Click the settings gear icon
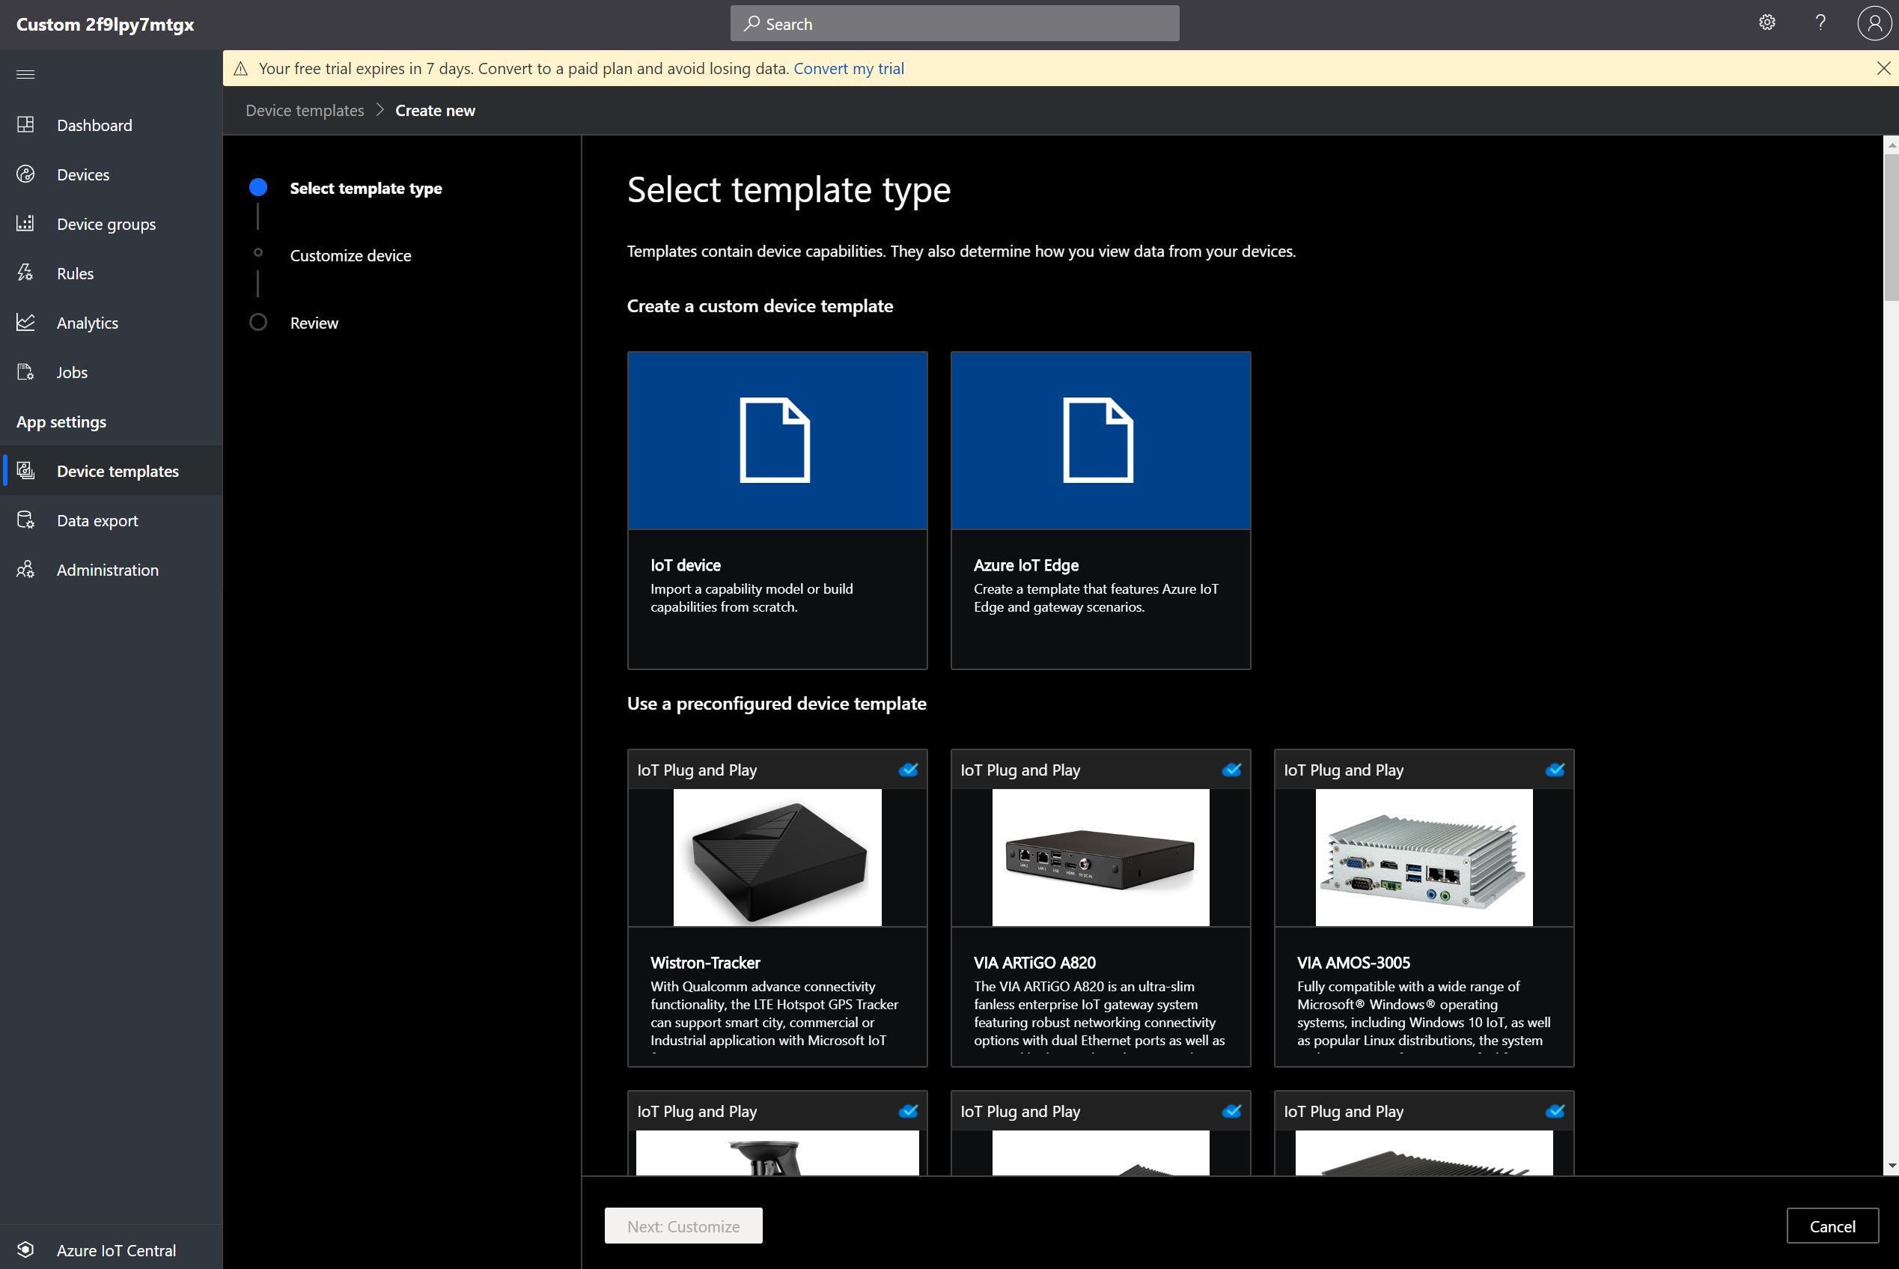This screenshot has height=1269, width=1899. pos(1767,22)
